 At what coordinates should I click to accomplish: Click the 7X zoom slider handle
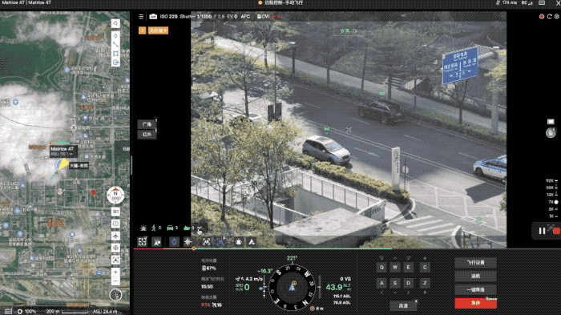[x=556, y=202]
